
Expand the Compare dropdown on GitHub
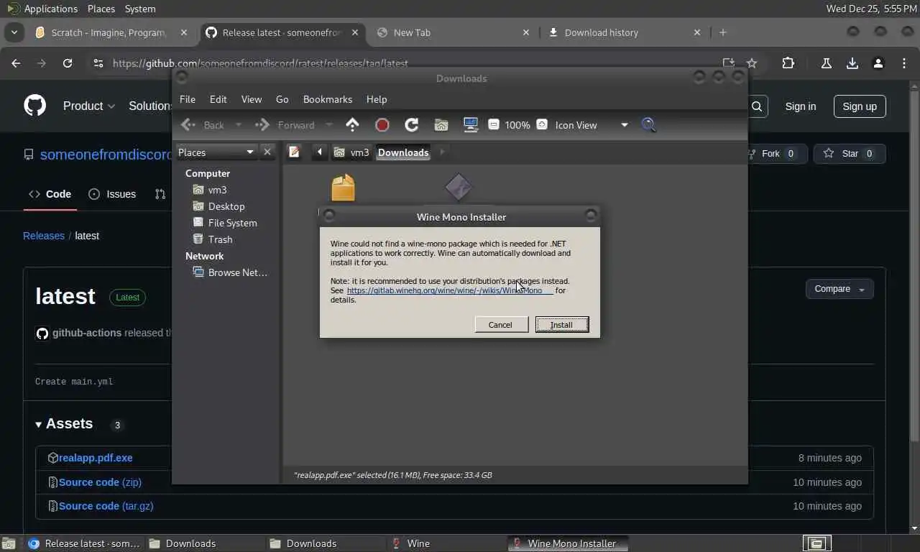pyautogui.click(x=839, y=289)
